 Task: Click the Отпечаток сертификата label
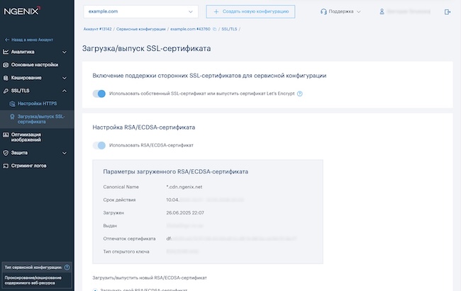coord(129,239)
